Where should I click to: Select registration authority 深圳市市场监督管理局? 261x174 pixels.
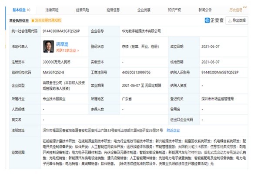[217, 99]
